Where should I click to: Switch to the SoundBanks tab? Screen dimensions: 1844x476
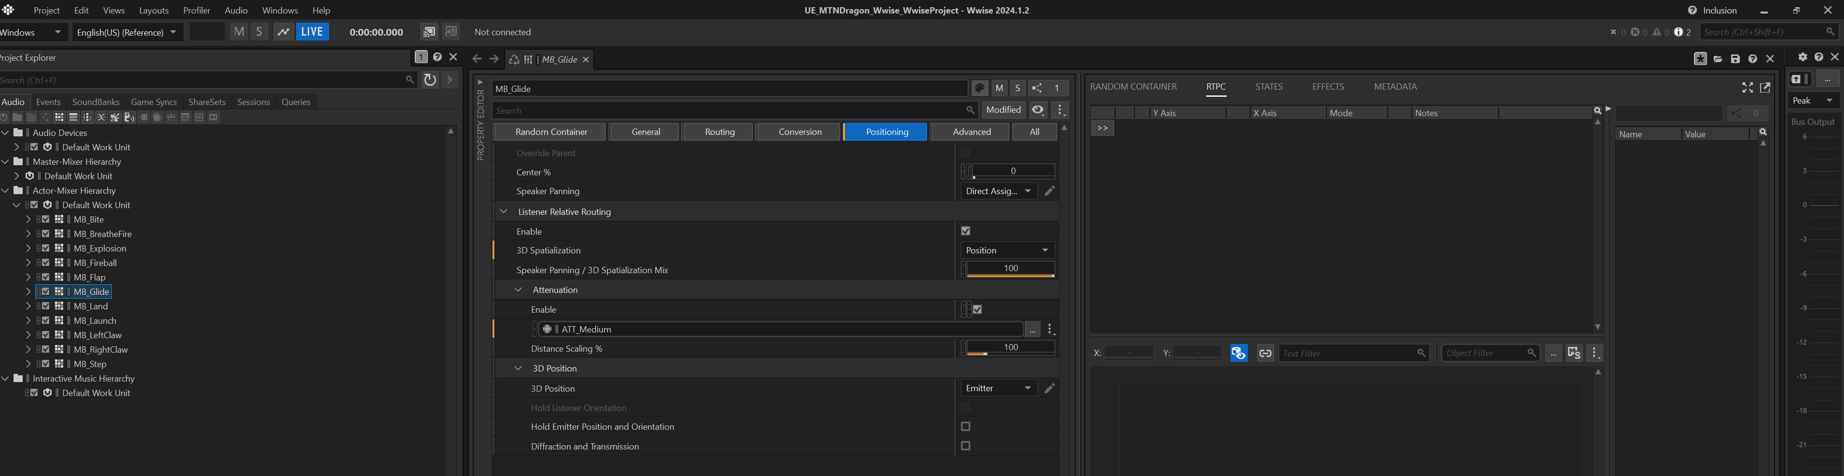click(95, 102)
